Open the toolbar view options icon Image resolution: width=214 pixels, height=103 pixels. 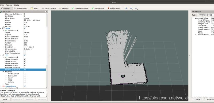(x=136, y=9)
